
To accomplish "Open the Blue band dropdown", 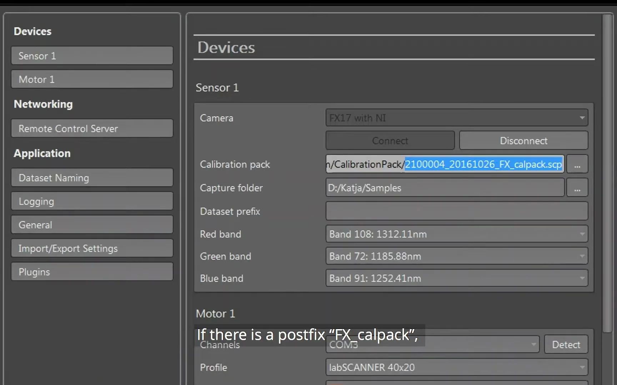I will (456, 278).
